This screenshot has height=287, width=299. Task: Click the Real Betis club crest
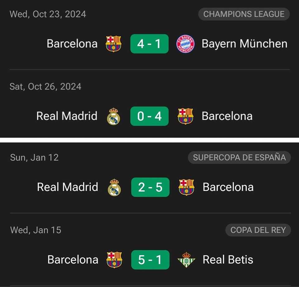pyautogui.click(x=186, y=260)
